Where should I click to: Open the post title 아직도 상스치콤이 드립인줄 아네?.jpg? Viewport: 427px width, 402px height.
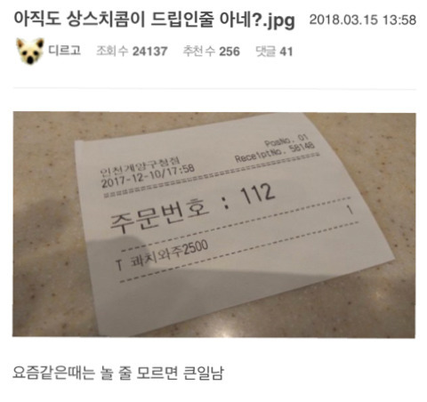(154, 20)
